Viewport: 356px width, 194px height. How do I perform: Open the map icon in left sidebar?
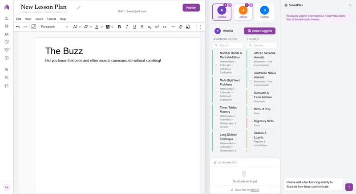click(7, 42)
